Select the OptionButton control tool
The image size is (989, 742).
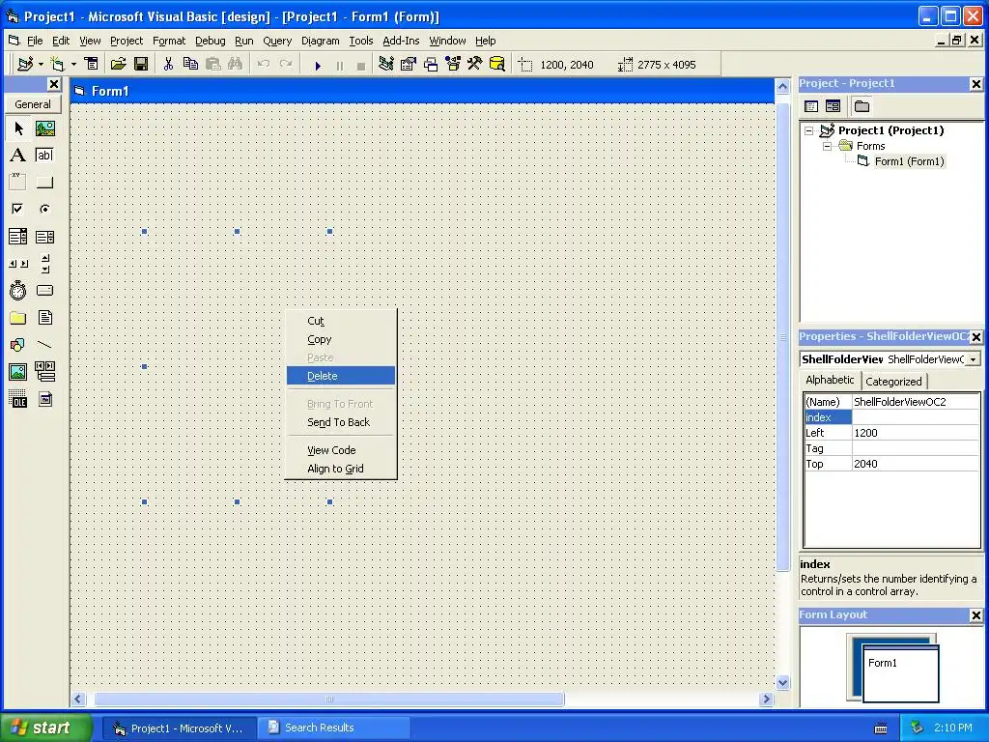click(x=44, y=209)
